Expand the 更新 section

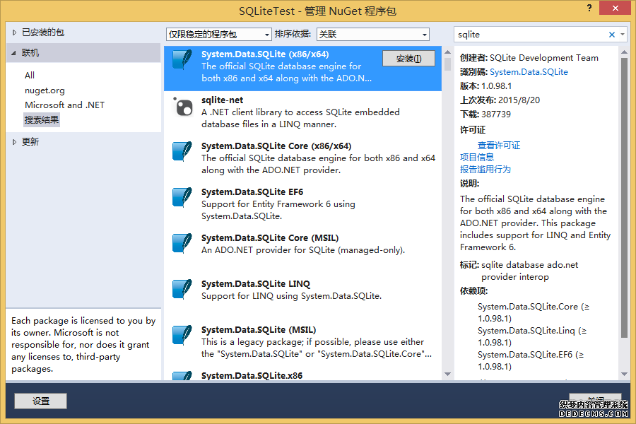click(14, 142)
